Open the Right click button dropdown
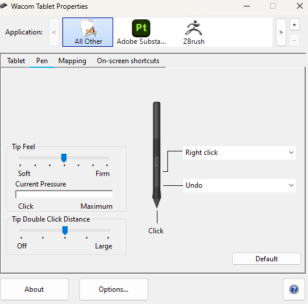Viewport: 308px width, 304px height. 239,153
